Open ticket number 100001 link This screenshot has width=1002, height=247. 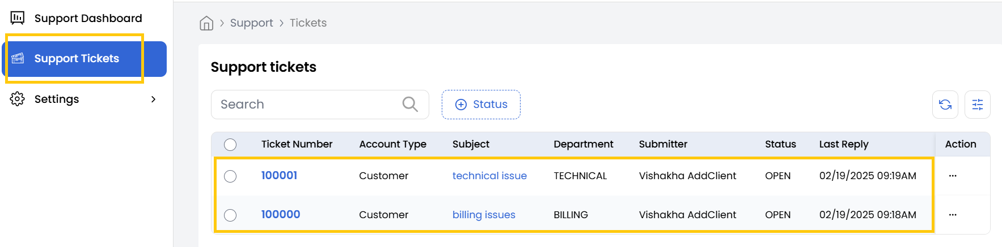(279, 175)
